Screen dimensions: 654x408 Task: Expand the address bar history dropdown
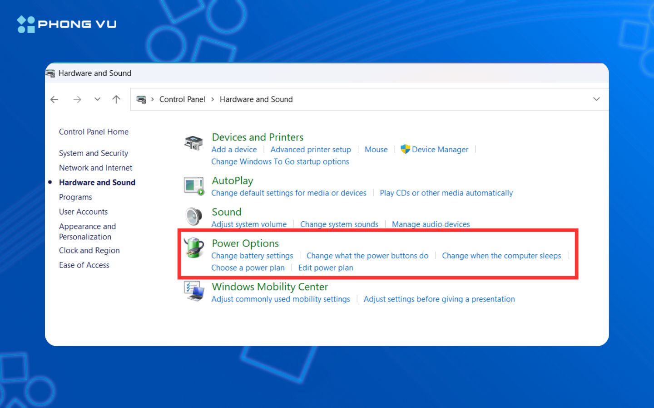[x=596, y=99]
